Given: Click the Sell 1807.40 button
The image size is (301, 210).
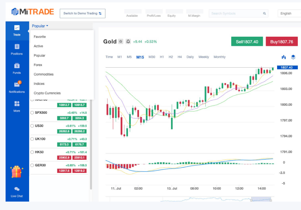Looking at the screenshot, I should click(x=247, y=41).
